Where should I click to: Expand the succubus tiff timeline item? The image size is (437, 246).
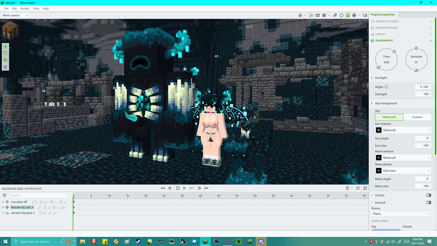pos(3,202)
